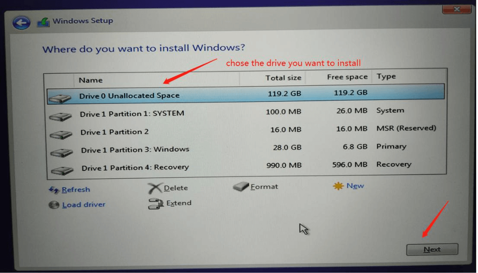Click drive icon for Drive 0 Unallocated Space
The image size is (478, 273).
(60, 98)
